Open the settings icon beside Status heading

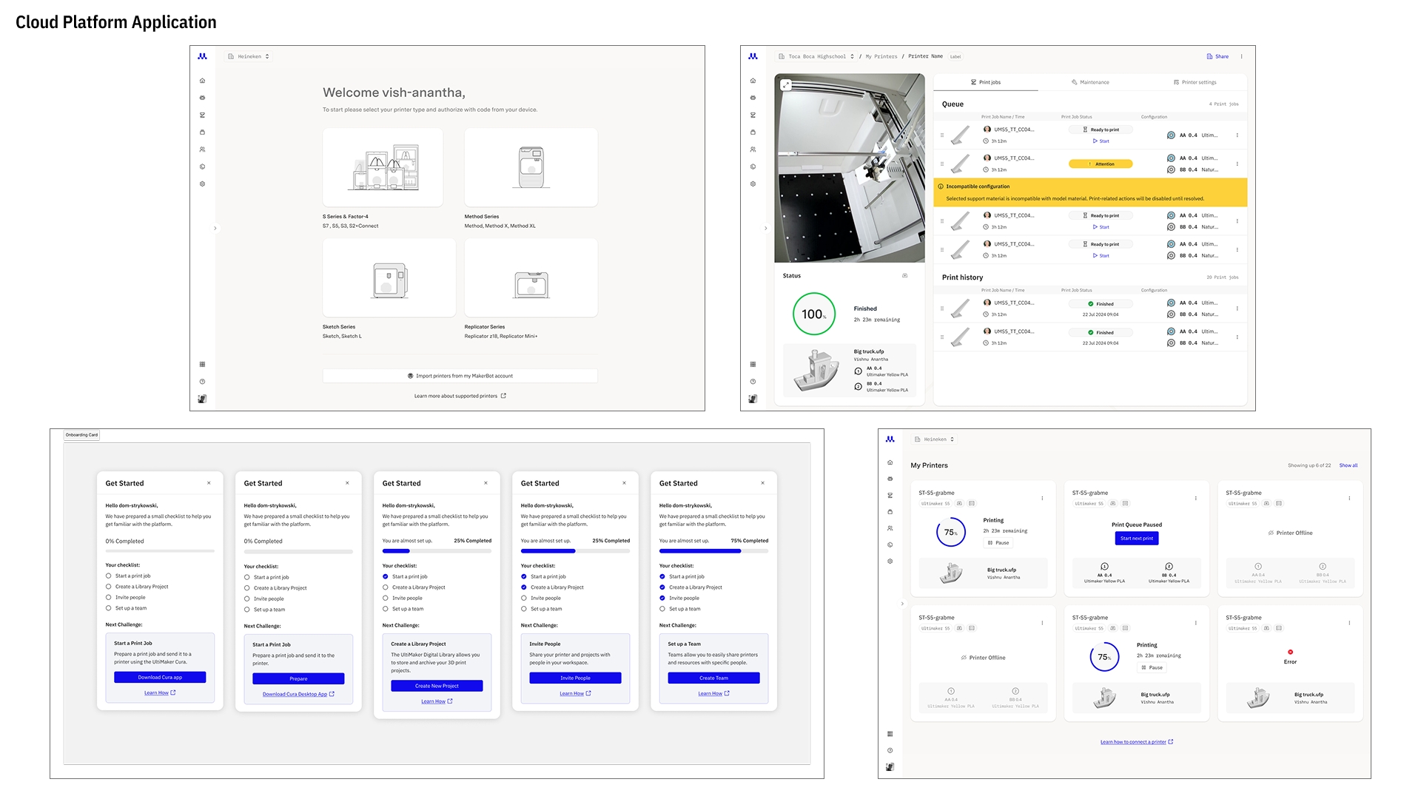(904, 276)
